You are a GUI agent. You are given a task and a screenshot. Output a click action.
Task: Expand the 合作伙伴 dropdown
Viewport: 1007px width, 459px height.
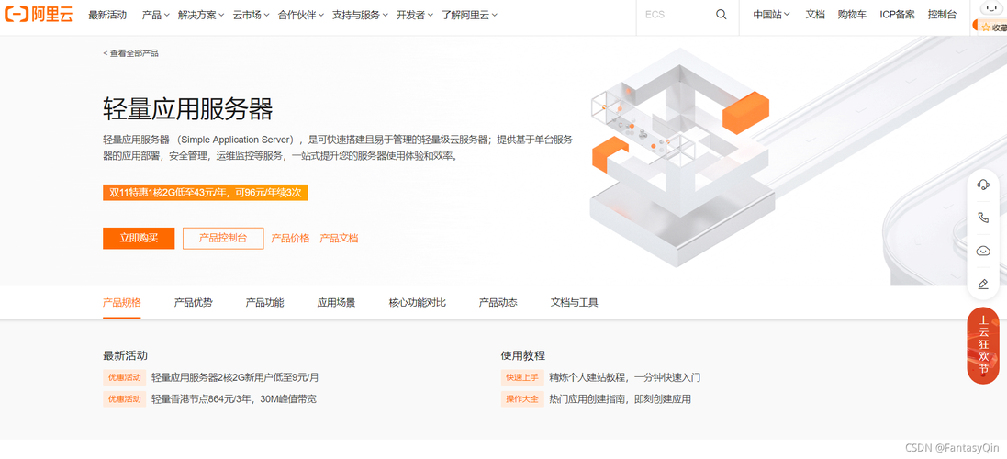tap(301, 15)
